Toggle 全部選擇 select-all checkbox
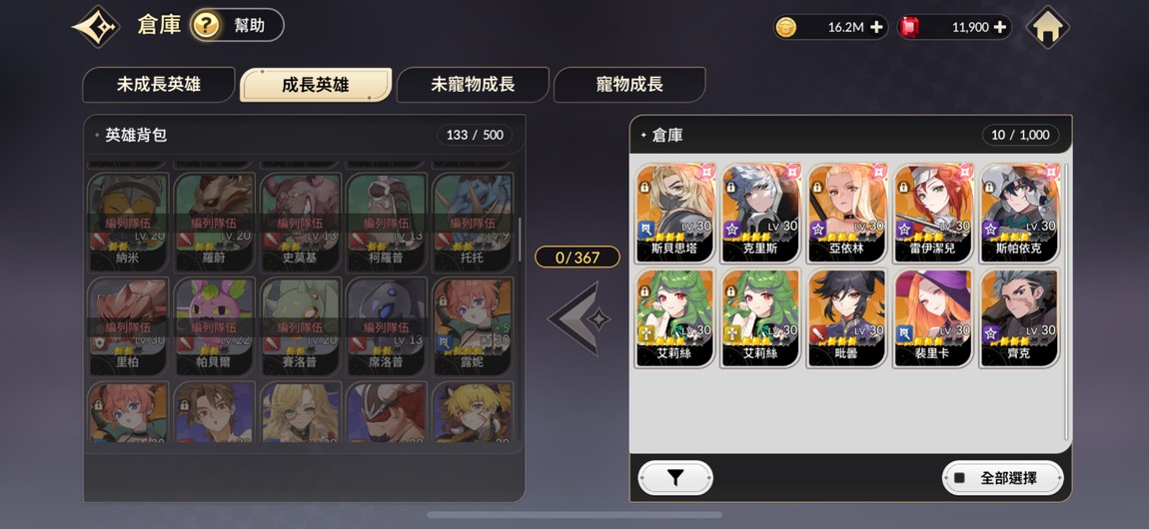 pyautogui.click(x=959, y=478)
